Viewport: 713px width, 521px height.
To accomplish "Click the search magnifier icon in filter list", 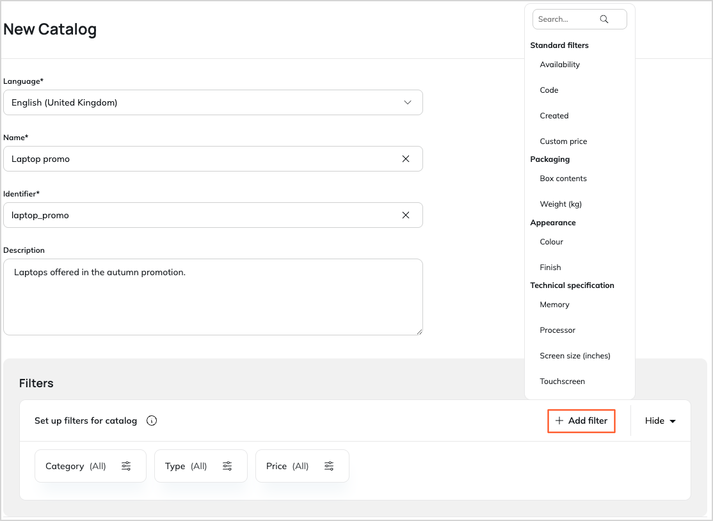I will point(604,19).
